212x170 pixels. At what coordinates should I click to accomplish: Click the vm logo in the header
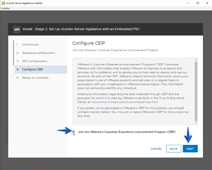(x=17, y=29)
